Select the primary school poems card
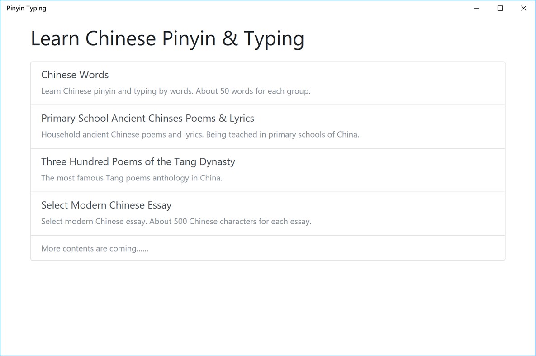The image size is (536, 356). coord(267,127)
